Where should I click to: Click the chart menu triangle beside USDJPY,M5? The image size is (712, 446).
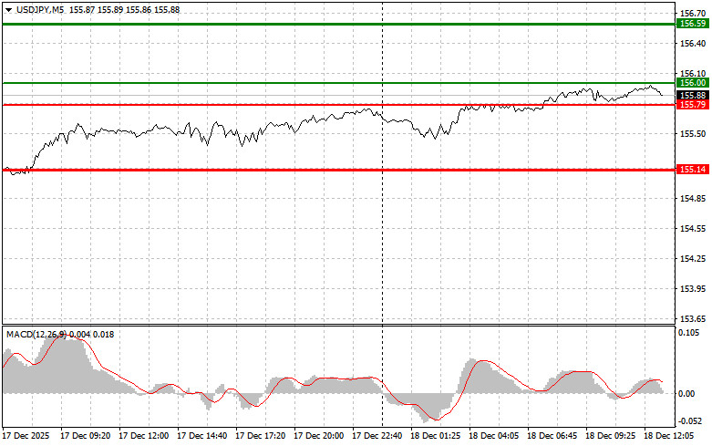click(8, 10)
